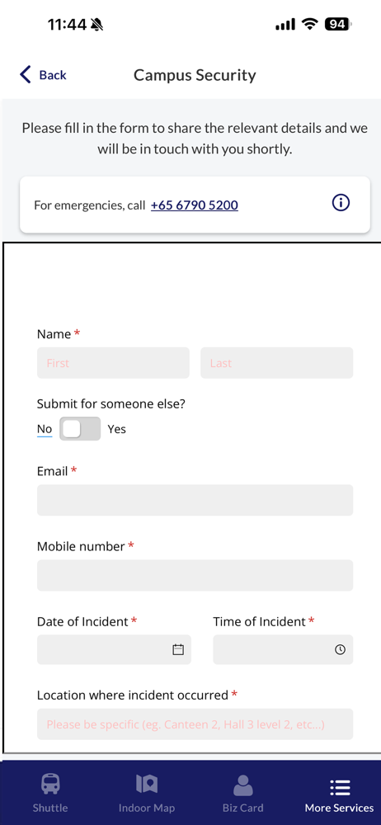
Task: Tap the Indoor Map icon
Action: [147, 785]
